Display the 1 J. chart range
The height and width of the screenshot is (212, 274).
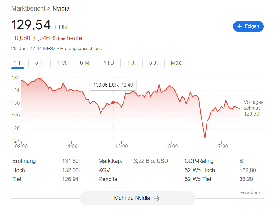click(x=132, y=63)
